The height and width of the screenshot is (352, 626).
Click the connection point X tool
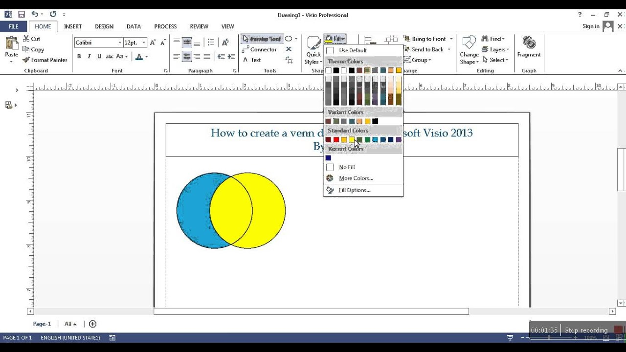pyautogui.click(x=289, y=49)
